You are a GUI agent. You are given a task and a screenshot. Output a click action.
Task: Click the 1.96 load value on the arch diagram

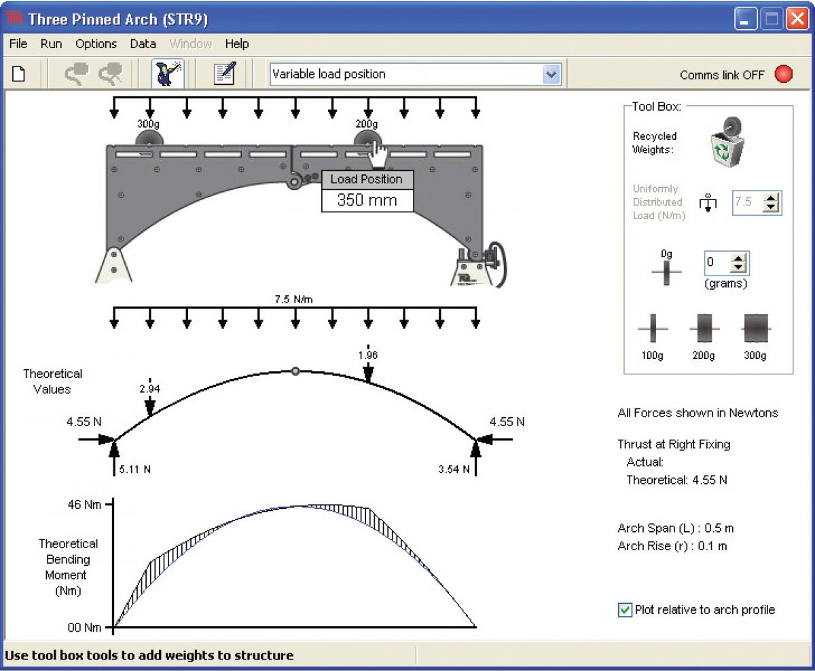point(367,354)
